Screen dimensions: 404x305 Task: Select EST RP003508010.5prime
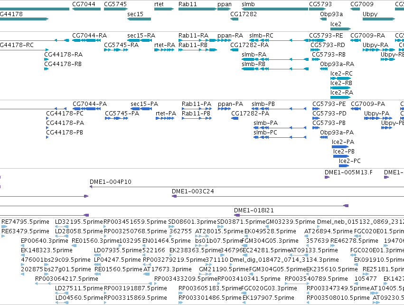338,298
